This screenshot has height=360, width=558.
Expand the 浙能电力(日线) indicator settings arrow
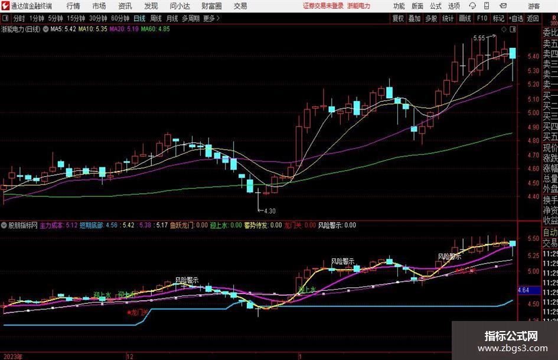45,29
